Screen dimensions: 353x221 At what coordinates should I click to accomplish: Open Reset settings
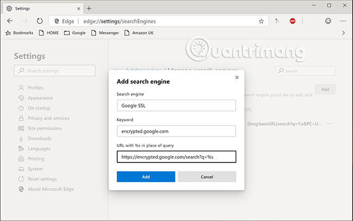click(37, 179)
